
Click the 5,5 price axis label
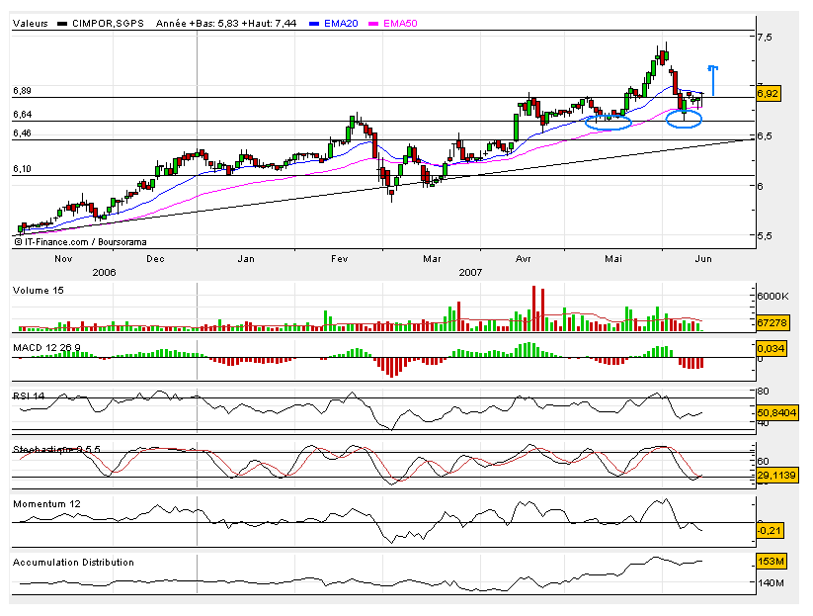click(765, 235)
